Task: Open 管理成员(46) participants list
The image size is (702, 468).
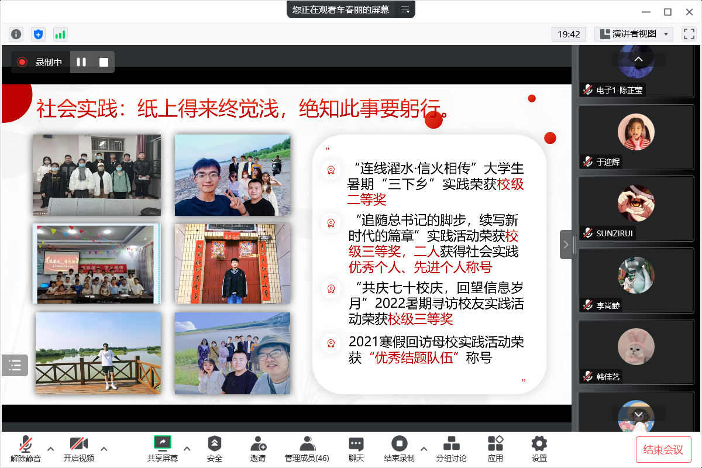Action: coord(307,448)
